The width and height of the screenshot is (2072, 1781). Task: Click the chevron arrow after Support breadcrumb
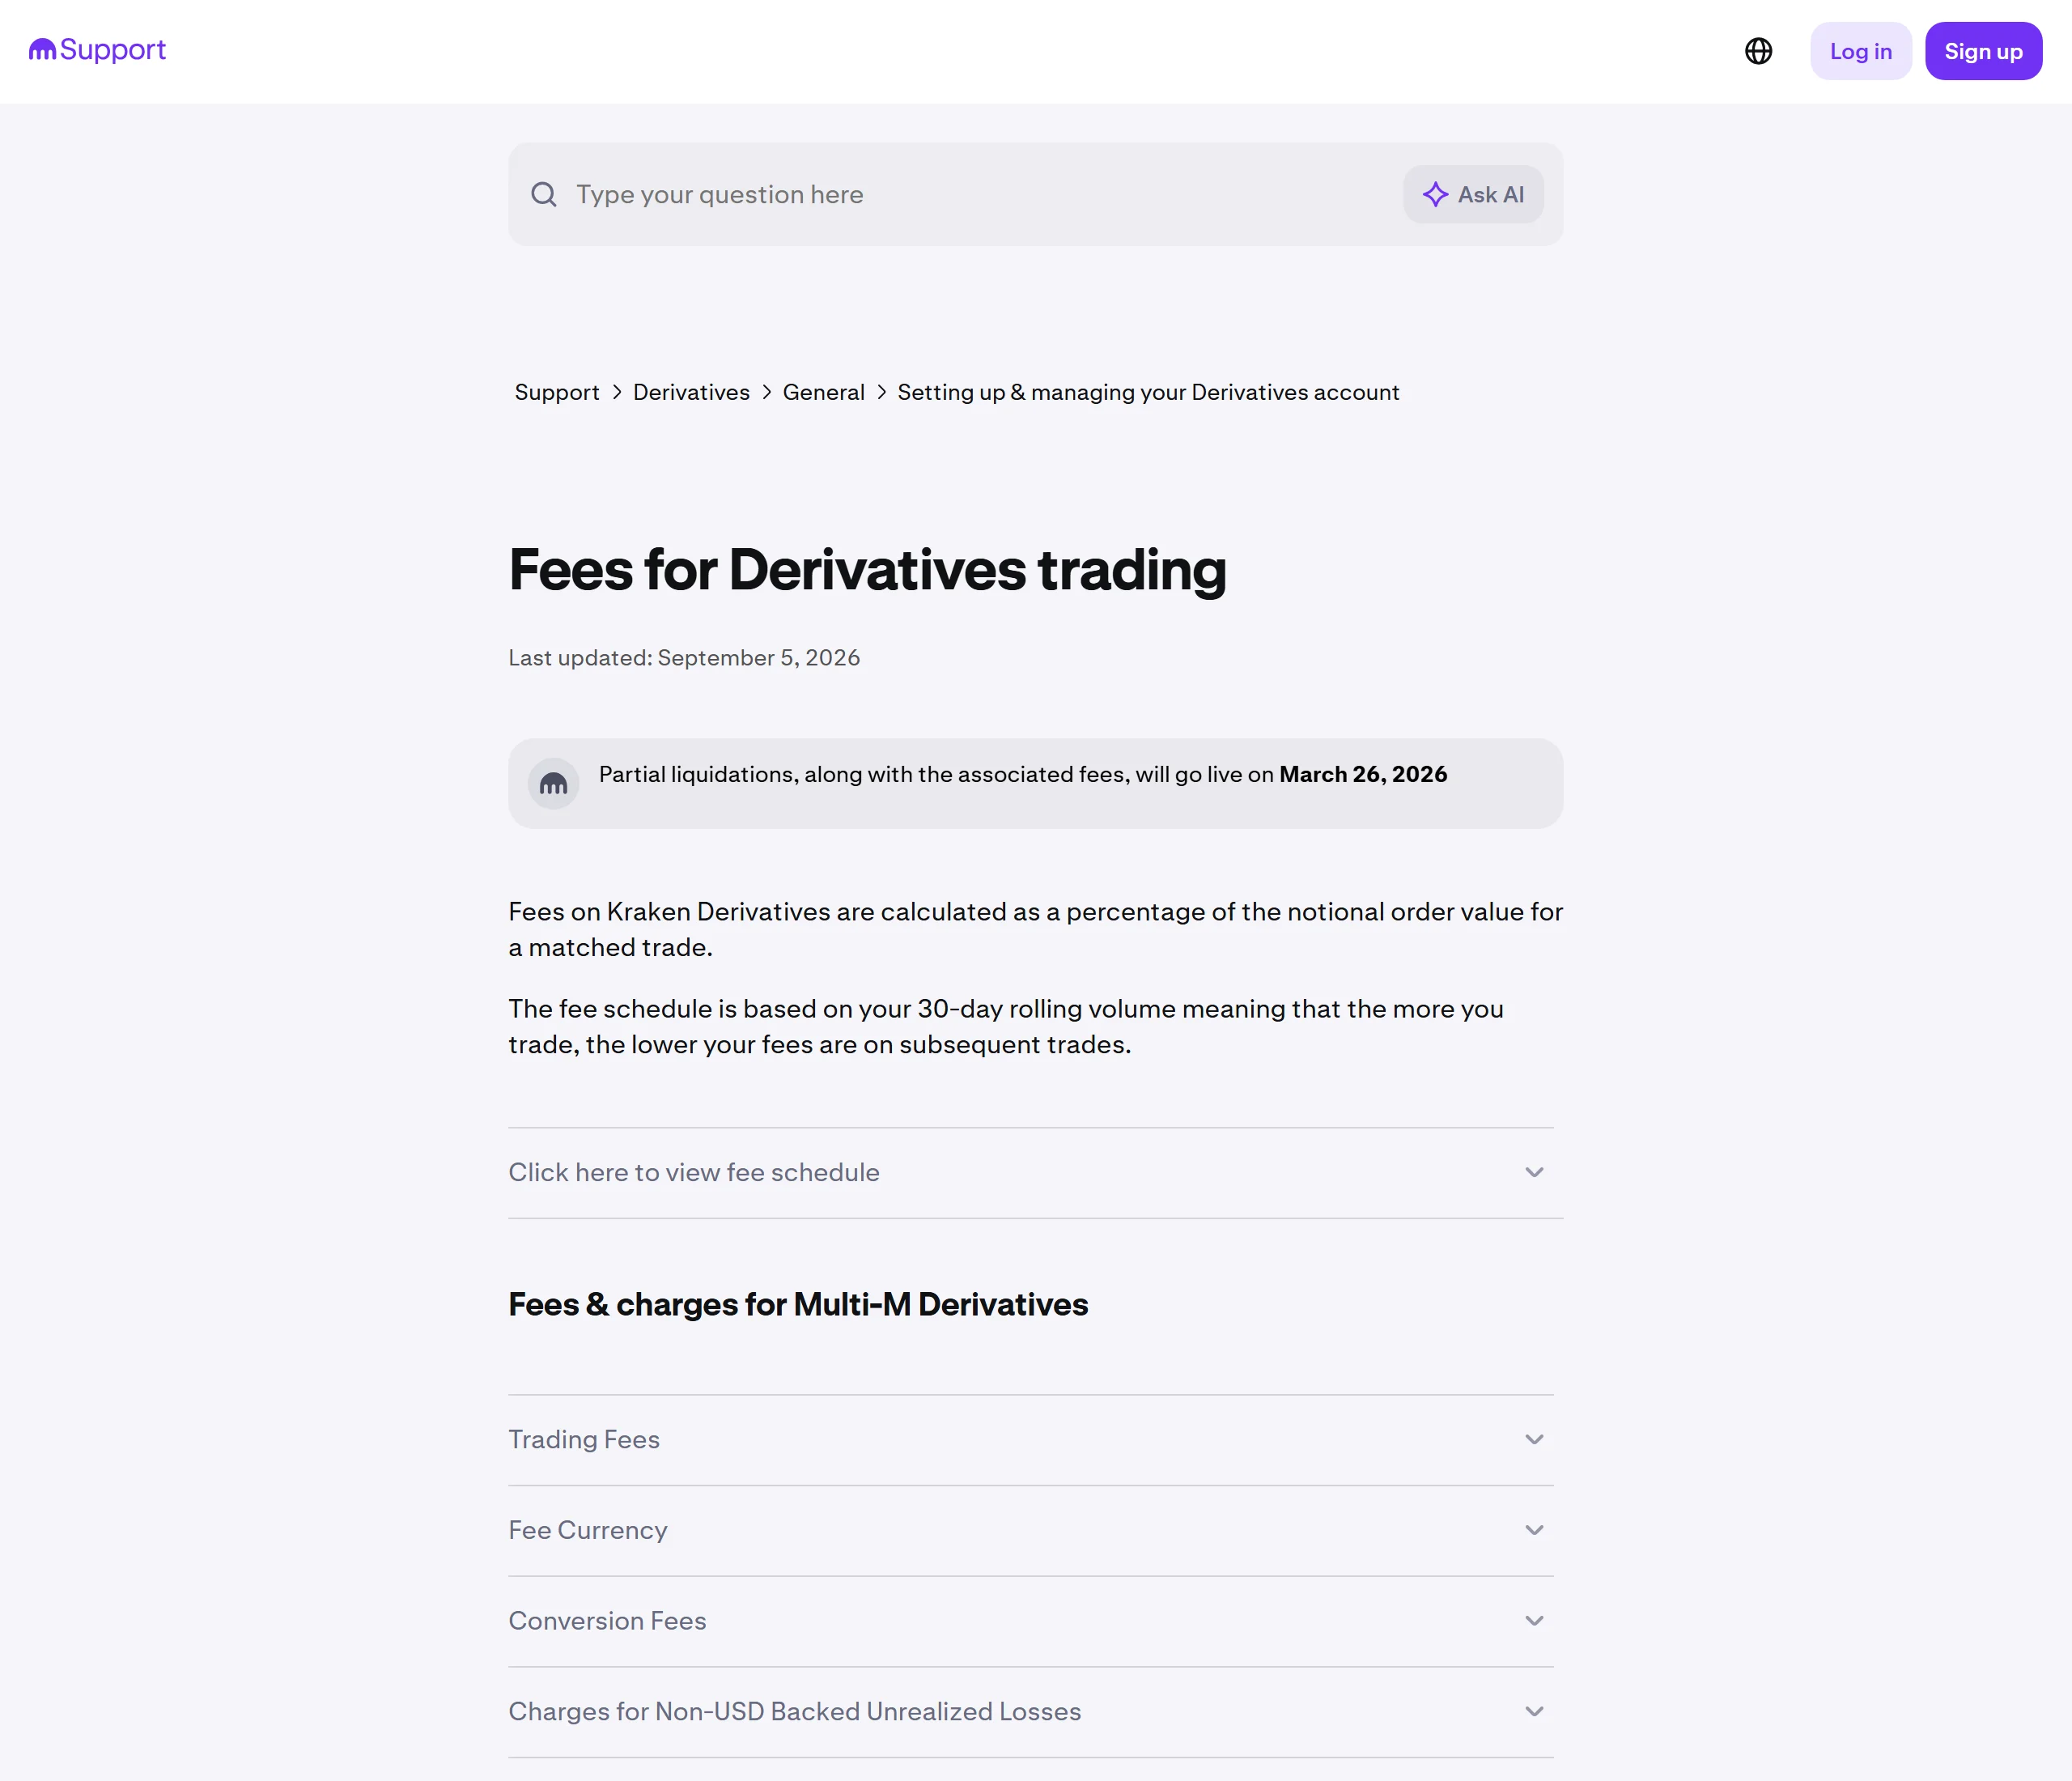(617, 392)
